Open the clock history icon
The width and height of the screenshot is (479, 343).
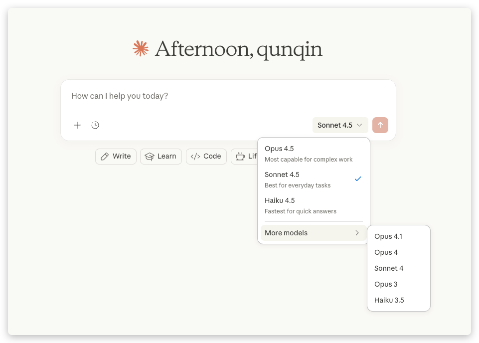point(95,125)
